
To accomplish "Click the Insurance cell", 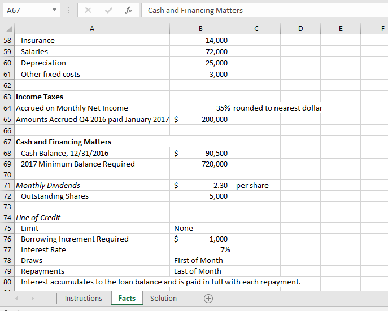I will pos(92,40).
